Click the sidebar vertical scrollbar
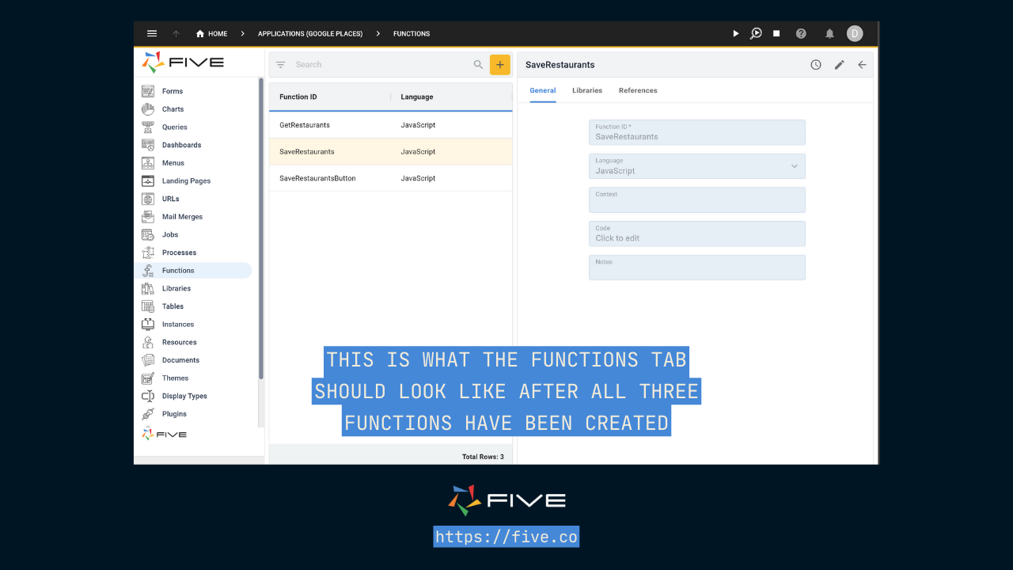1013x570 pixels. (261, 228)
